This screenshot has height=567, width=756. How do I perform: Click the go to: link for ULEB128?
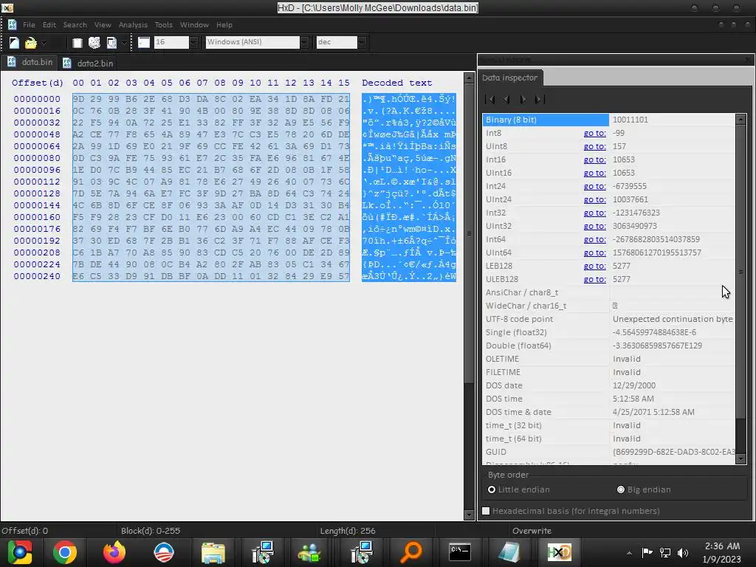(x=594, y=279)
